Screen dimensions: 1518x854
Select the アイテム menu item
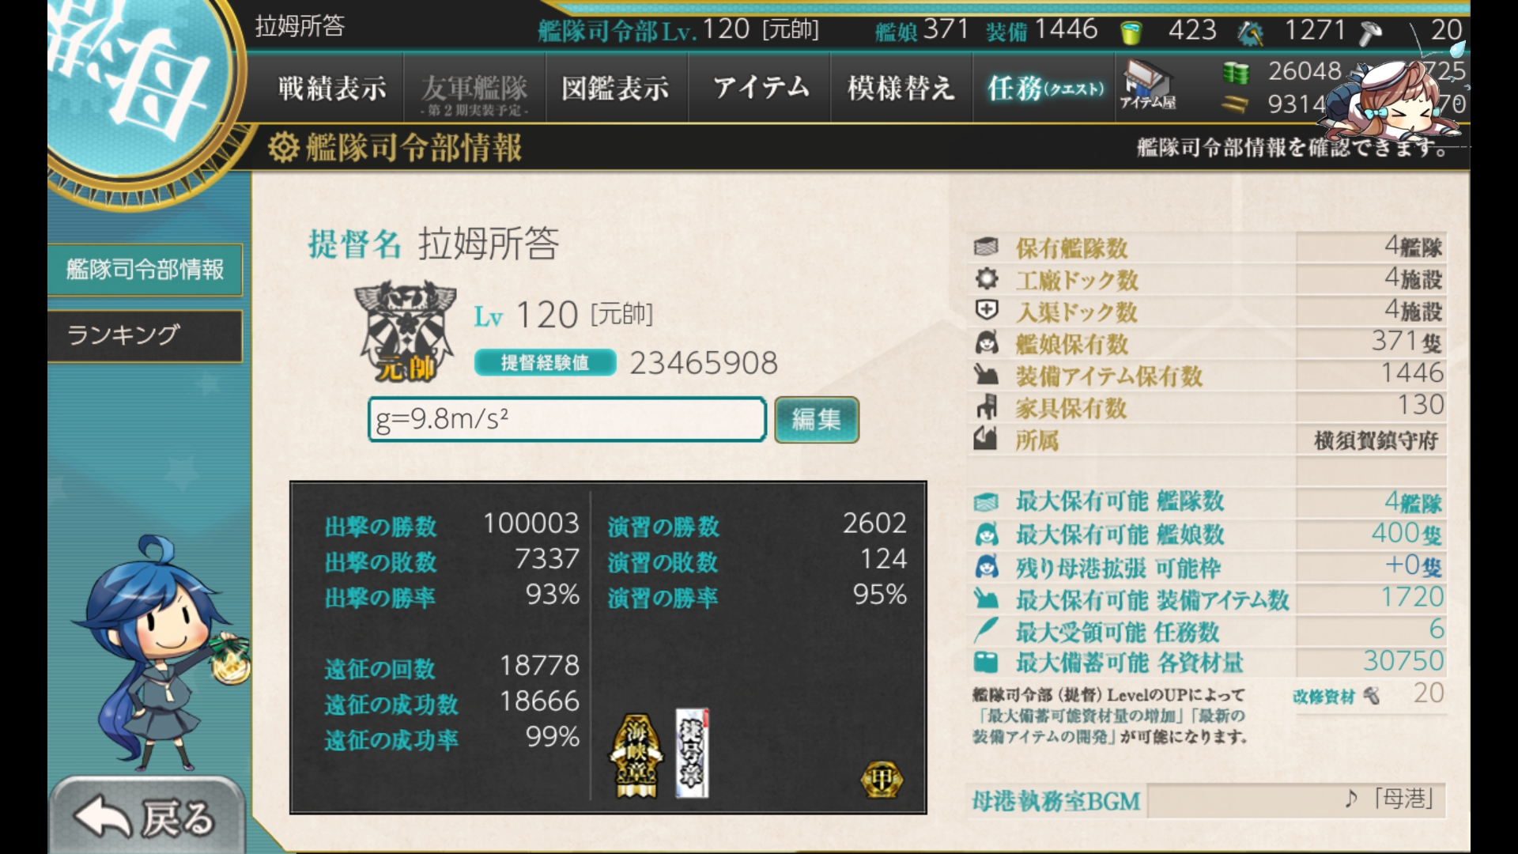point(760,87)
